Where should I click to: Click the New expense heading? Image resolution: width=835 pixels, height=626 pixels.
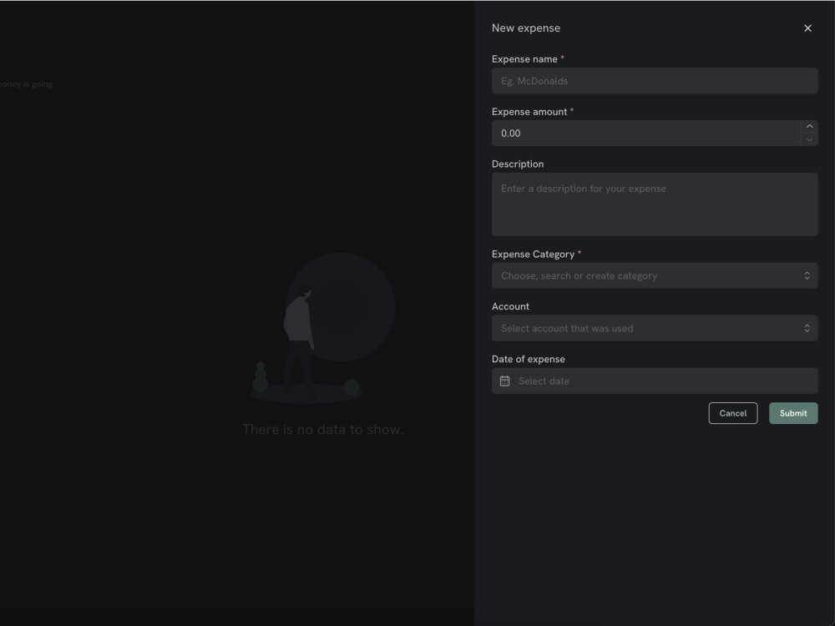pyautogui.click(x=525, y=28)
